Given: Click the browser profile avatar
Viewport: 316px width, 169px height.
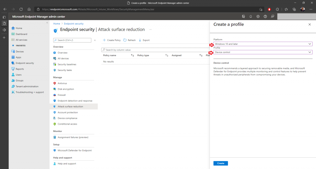Looking at the screenshot, I should tap(302, 9).
